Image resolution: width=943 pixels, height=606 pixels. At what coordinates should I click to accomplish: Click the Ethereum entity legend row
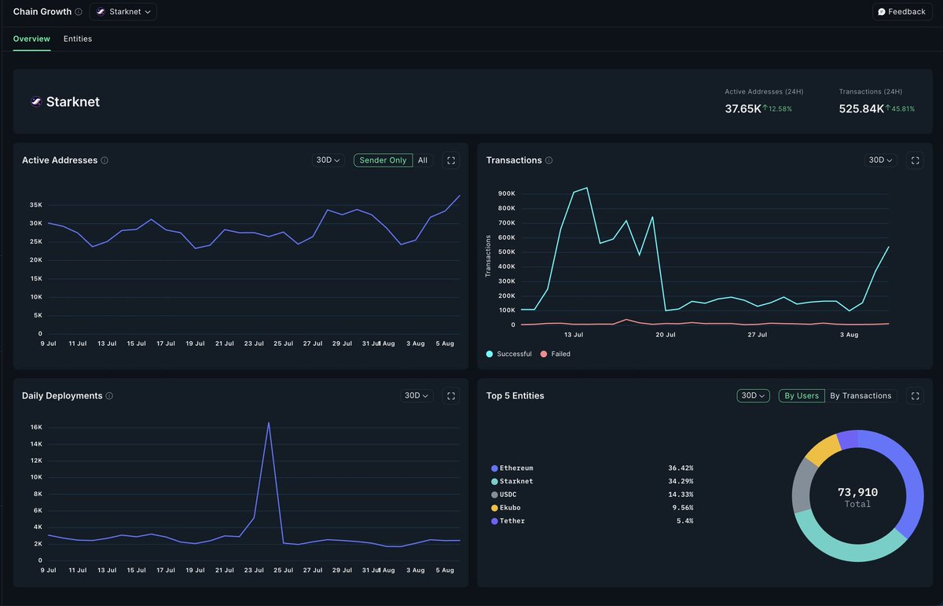coord(593,468)
